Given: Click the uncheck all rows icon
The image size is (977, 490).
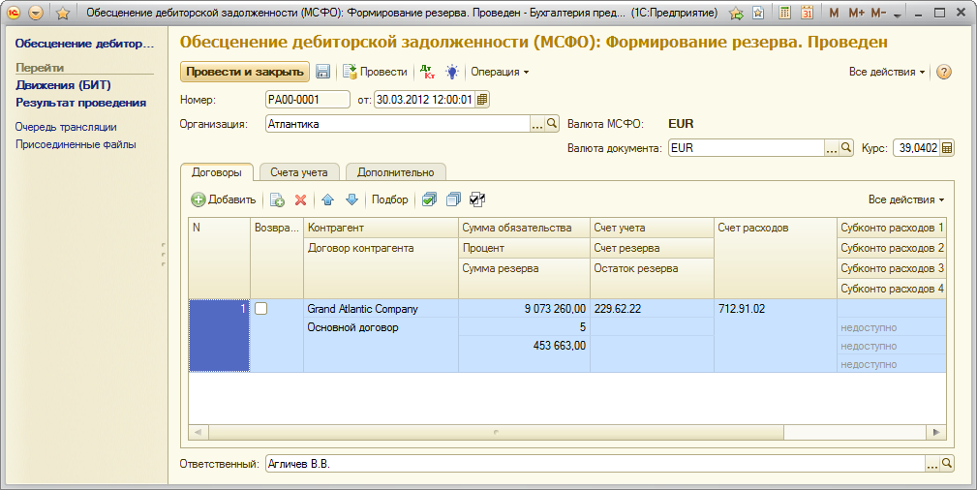Looking at the screenshot, I should coord(453,199).
